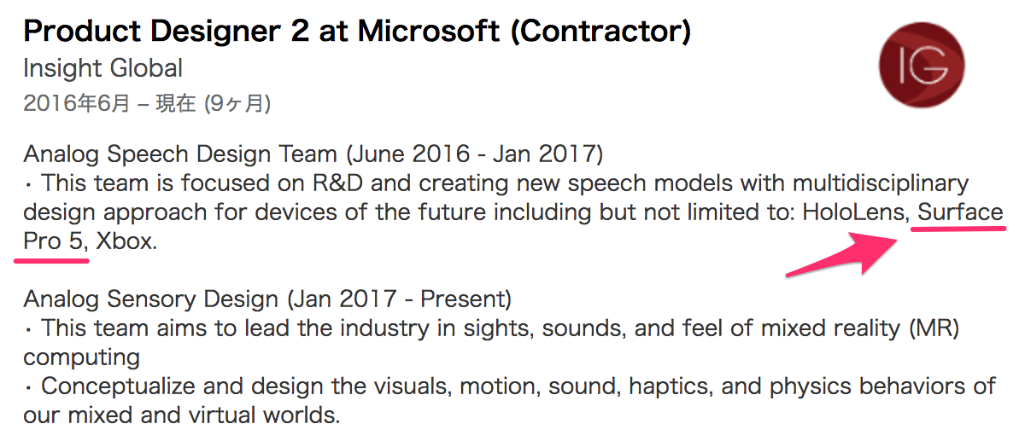This screenshot has width=1025, height=447.
Task: Click the This team is focused on R&D bullet
Action: [x=496, y=183]
